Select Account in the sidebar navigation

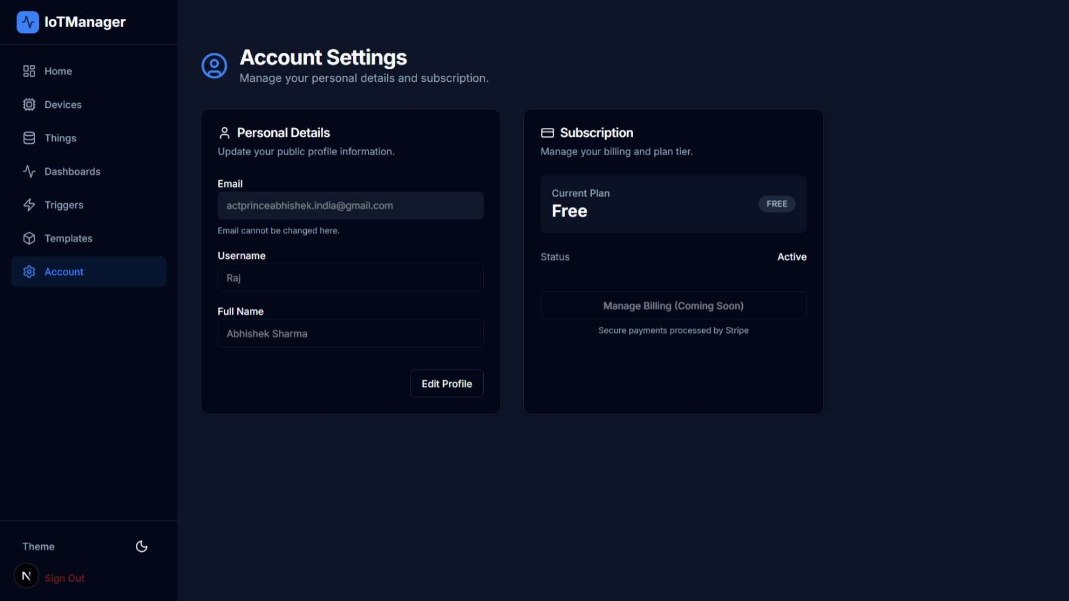64,272
